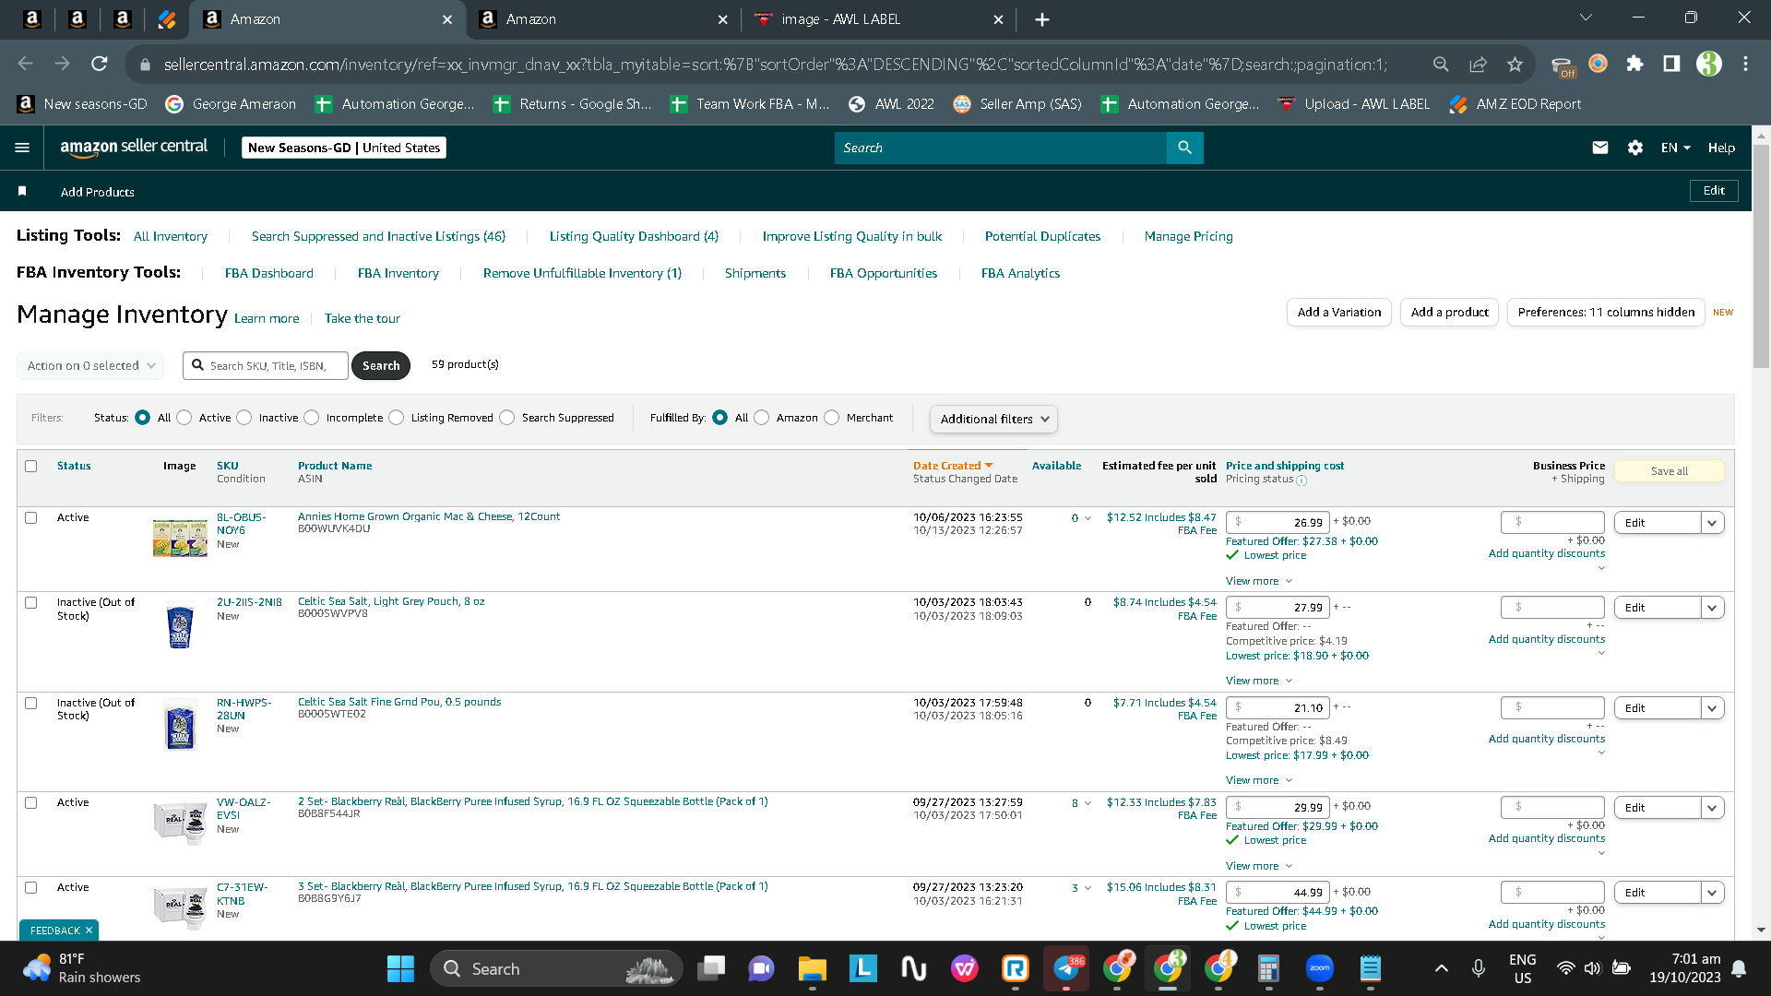The width and height of the screenshot is (1771, 996).
Task: Open the FBA Dashboard tool link
Action: (x=269, y=273)
